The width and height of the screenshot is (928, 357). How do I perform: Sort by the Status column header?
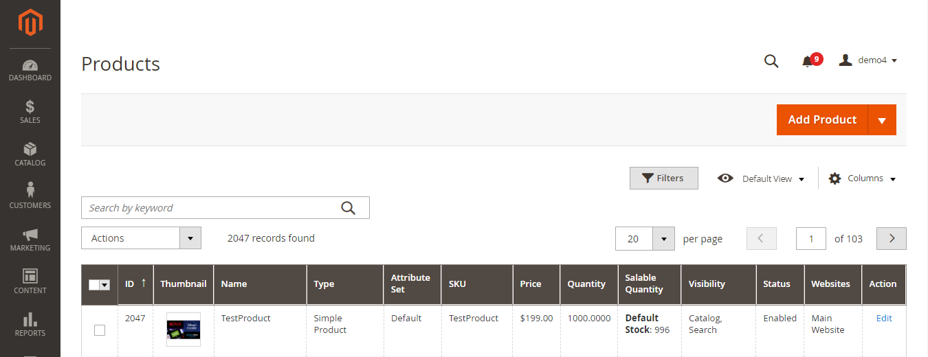pyautogui.click(x=780, y=284)
